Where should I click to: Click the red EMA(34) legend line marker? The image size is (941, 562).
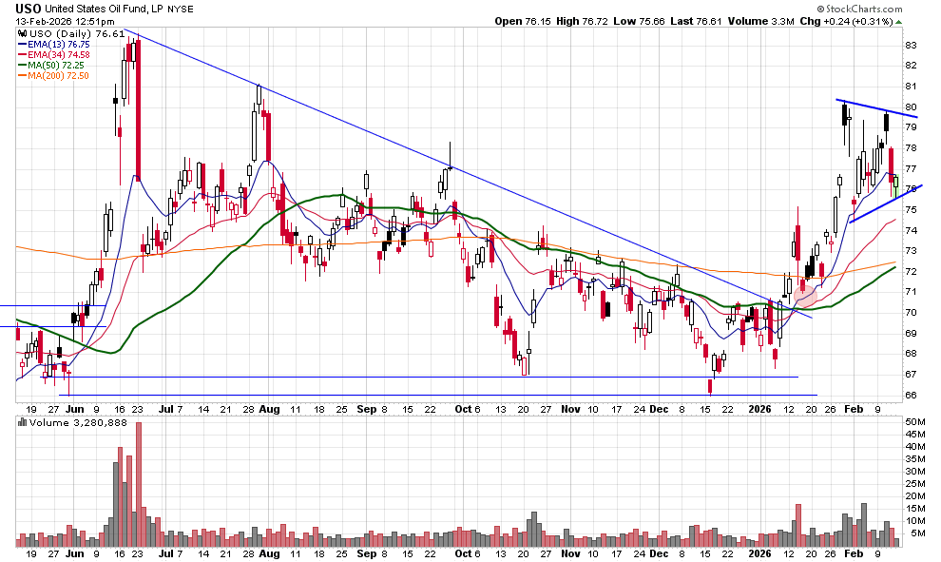[x=23, y=54]
